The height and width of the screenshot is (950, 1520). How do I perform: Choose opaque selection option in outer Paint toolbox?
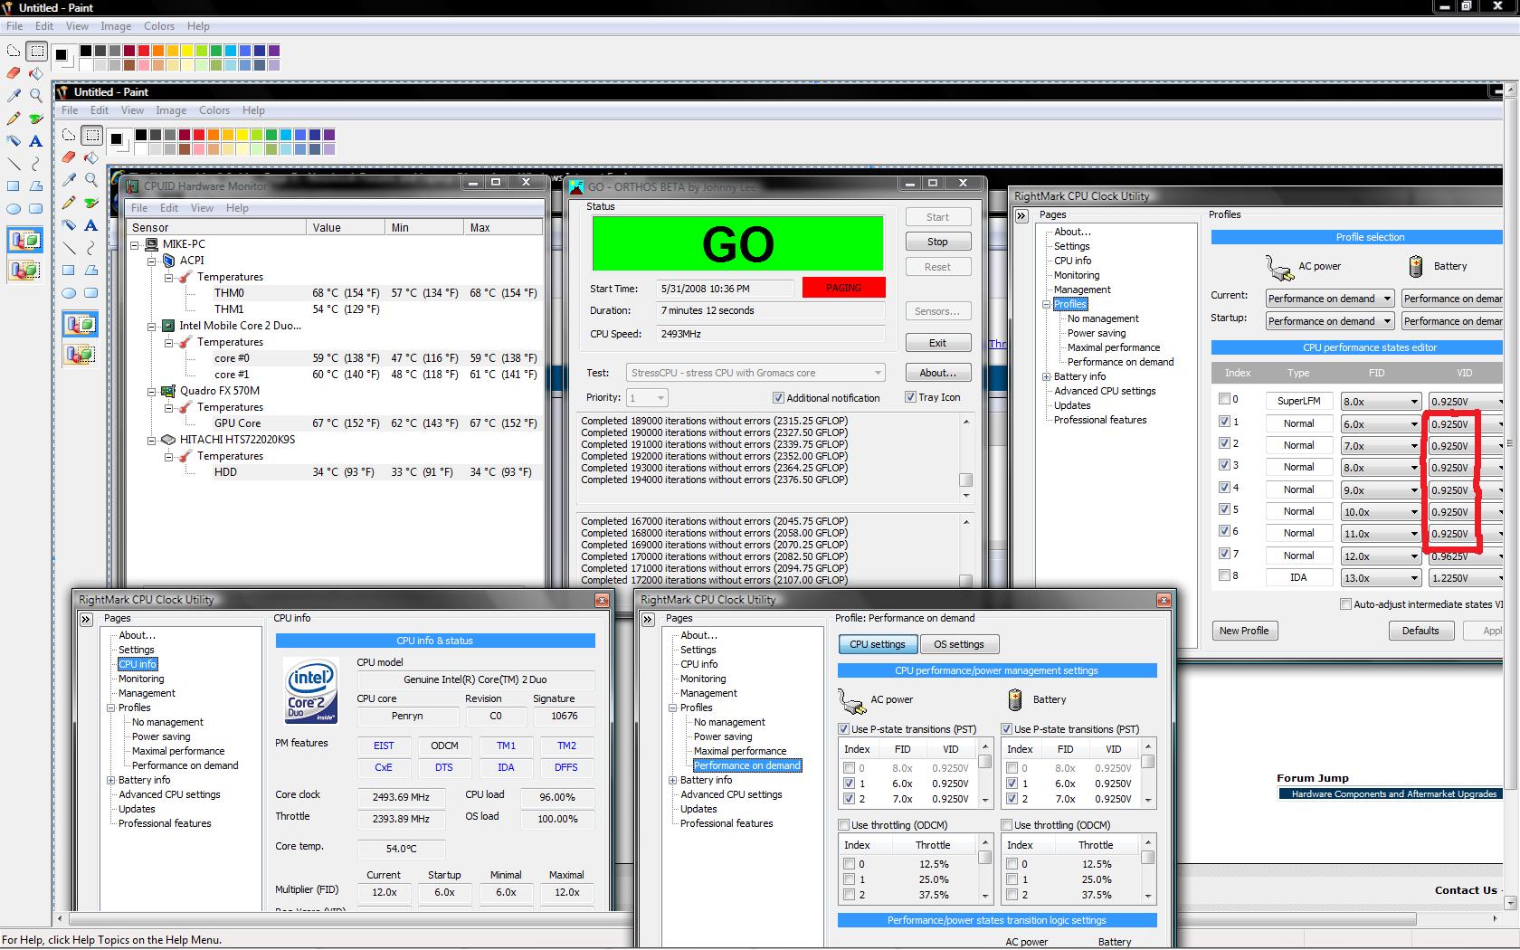[25, 241]
